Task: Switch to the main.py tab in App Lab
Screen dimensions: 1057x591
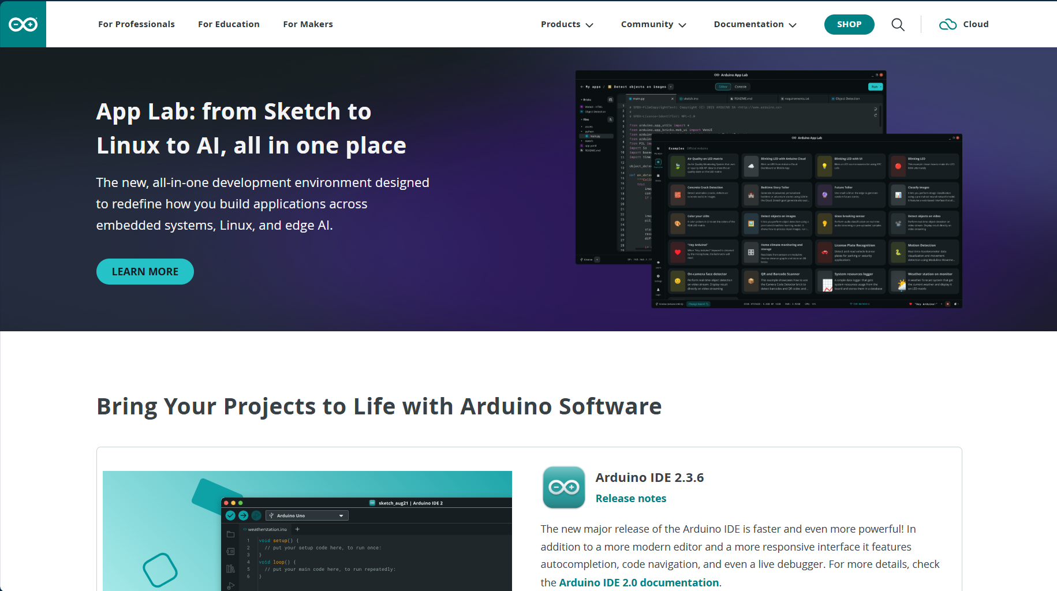Action: 637,99
